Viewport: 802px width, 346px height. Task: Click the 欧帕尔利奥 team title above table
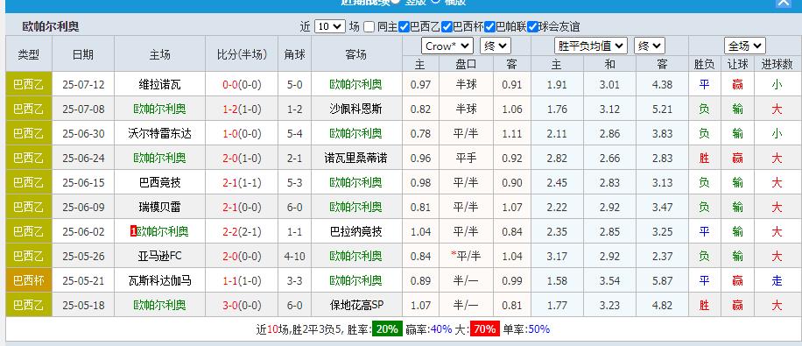pyautogui.click(x=51, y=26)
